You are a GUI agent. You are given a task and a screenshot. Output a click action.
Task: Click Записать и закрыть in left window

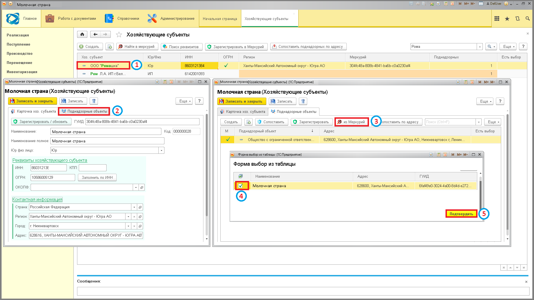click(x=32, y=101)
